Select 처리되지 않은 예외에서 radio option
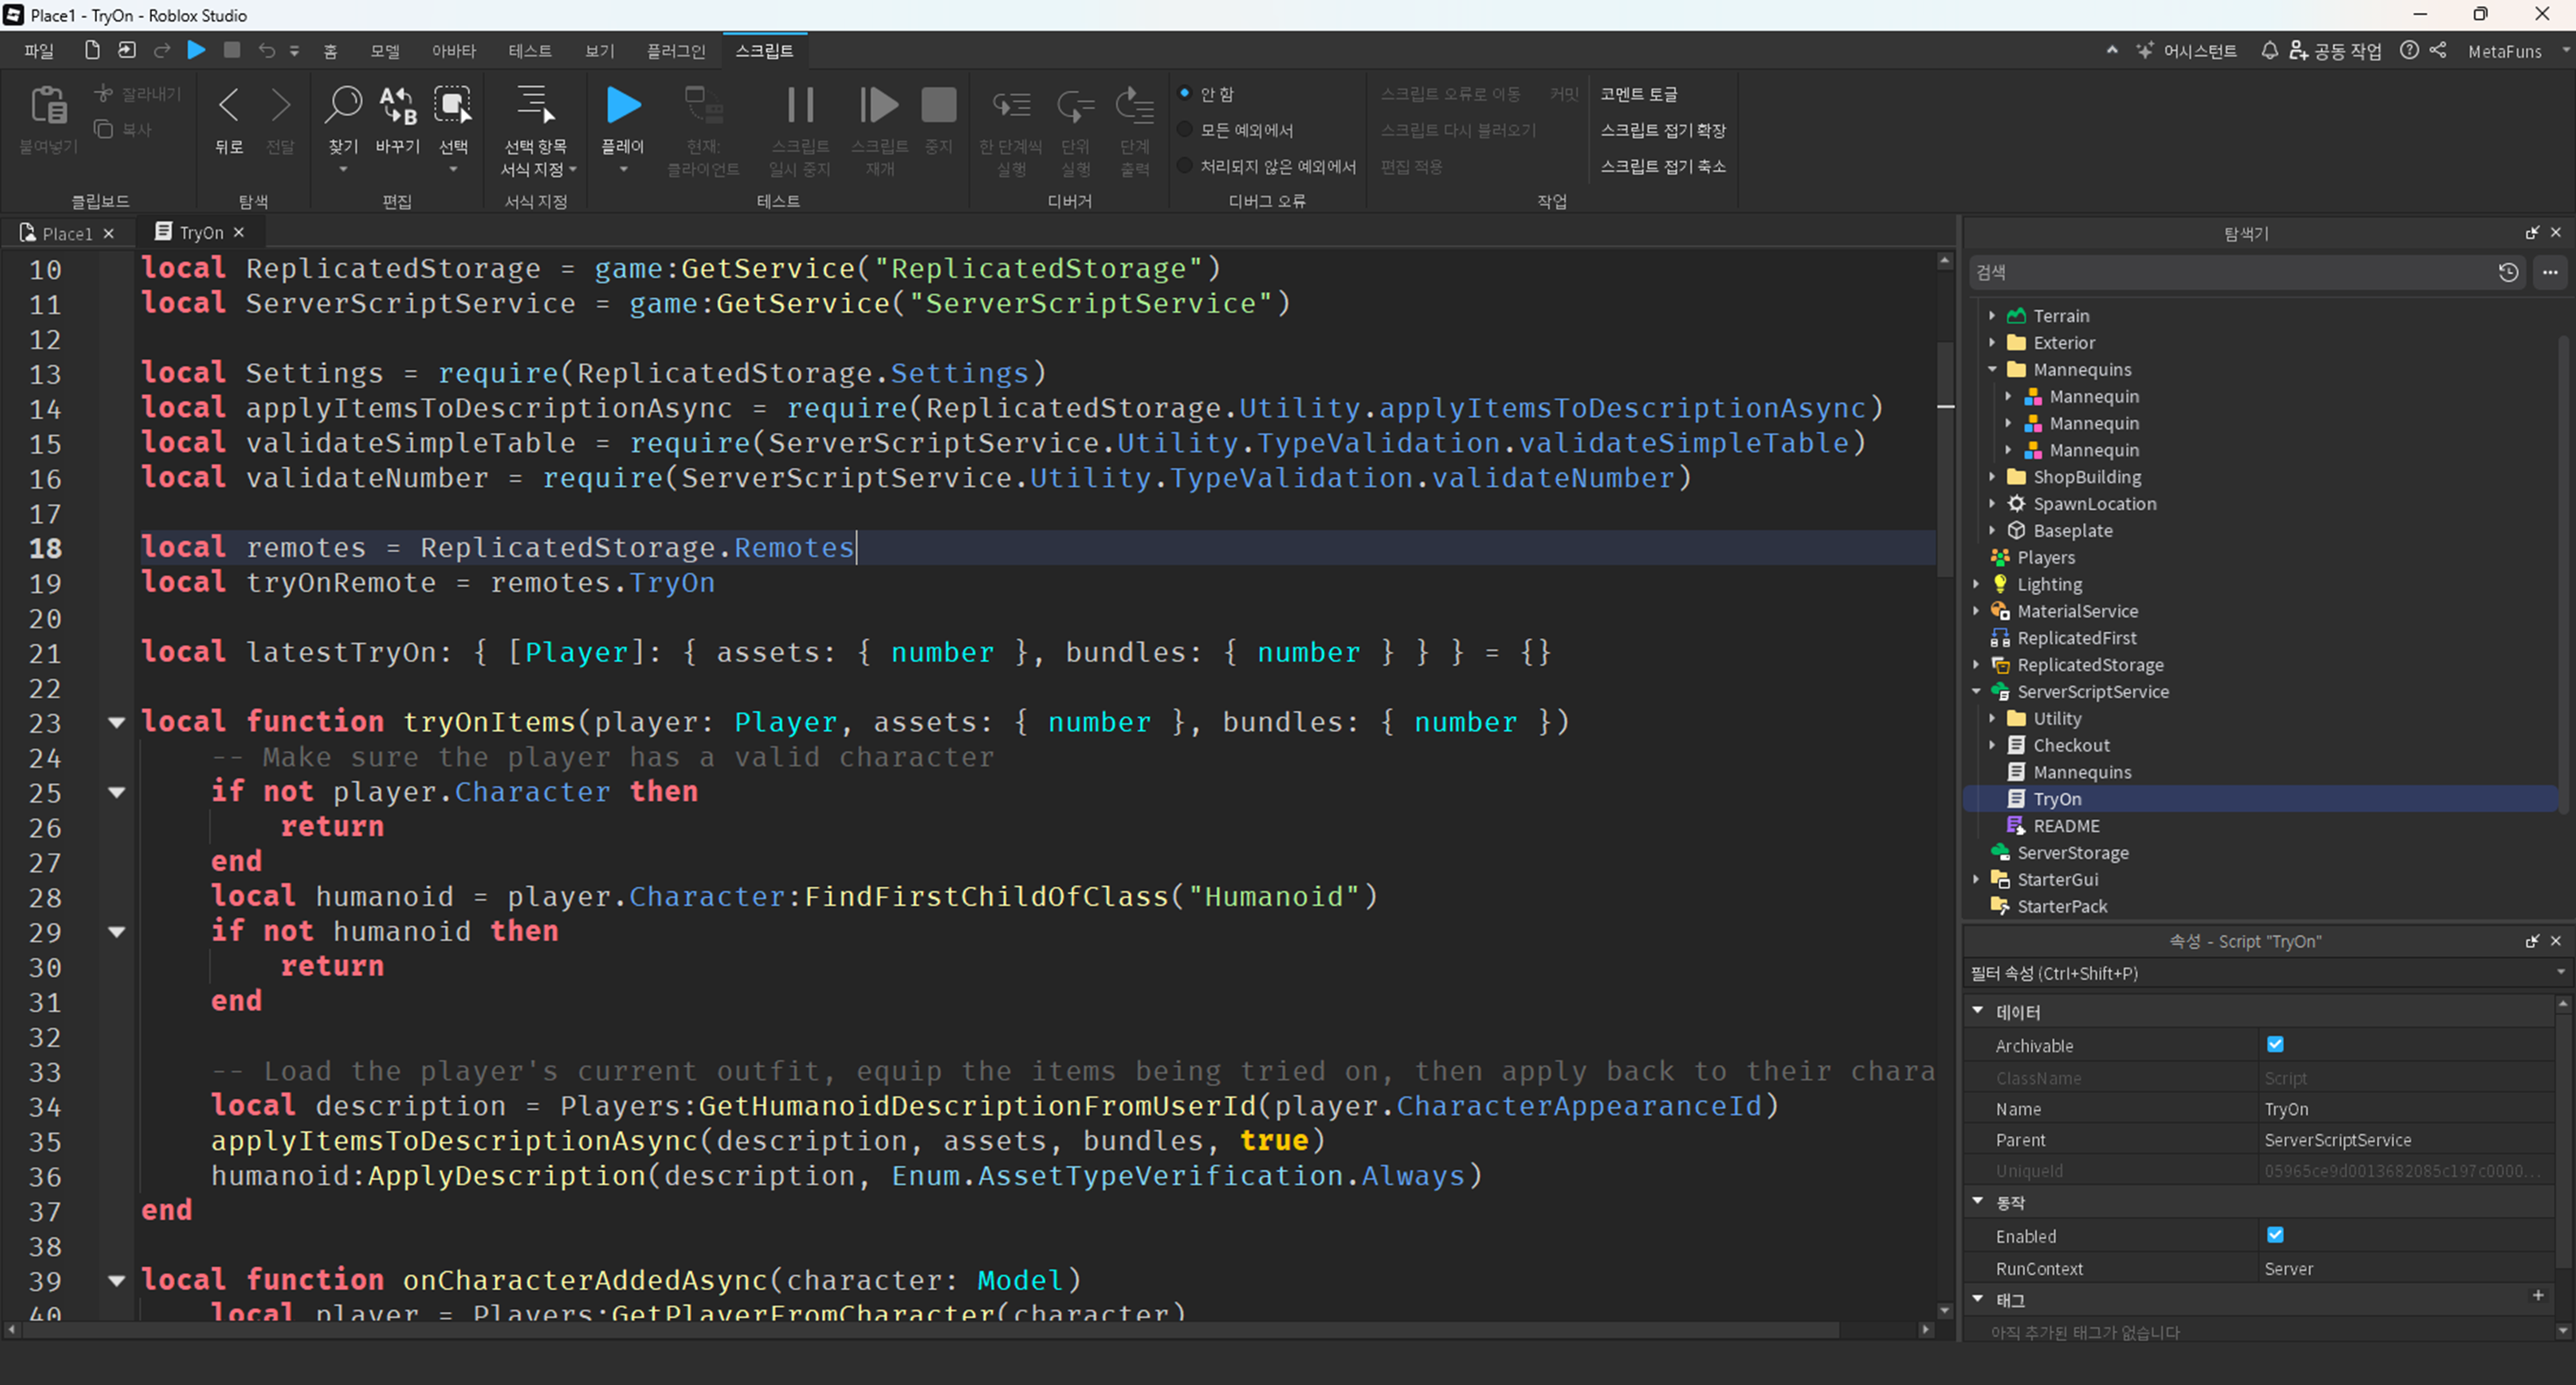The image size is (2576, 1385). (x=1184, y=165)
